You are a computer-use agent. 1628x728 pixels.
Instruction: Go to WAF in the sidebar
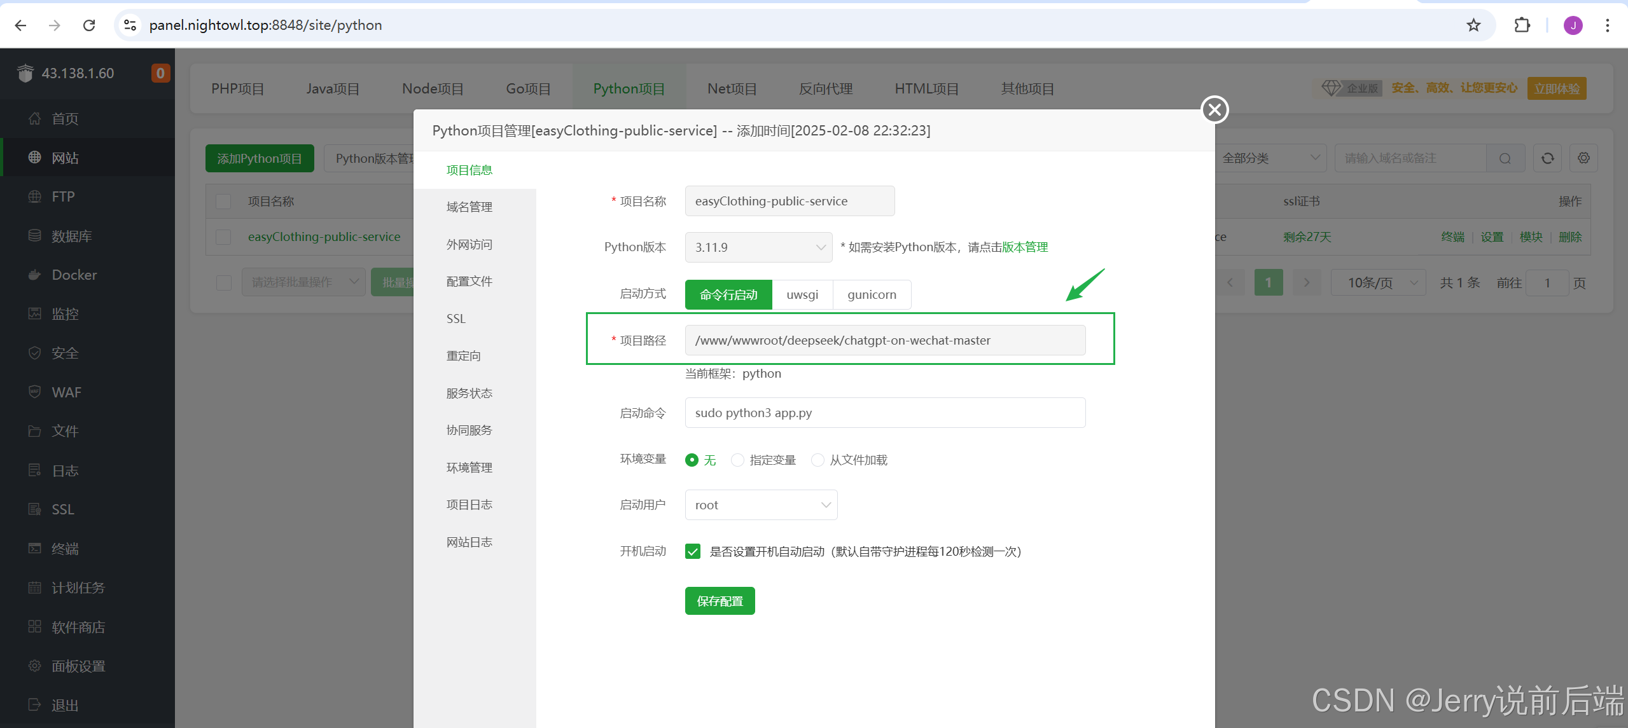(x=66, y=392)
